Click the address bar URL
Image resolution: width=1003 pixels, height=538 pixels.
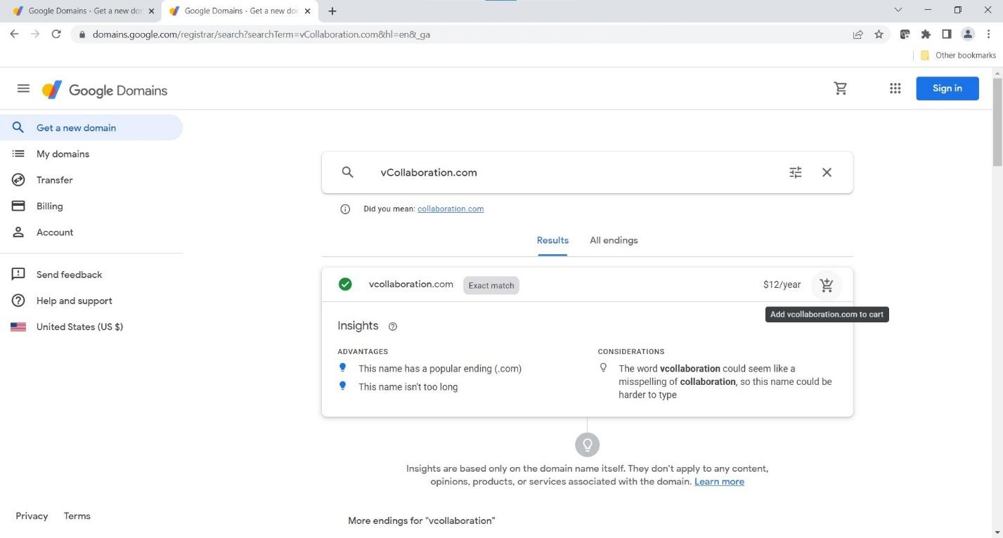click(261, 34)
